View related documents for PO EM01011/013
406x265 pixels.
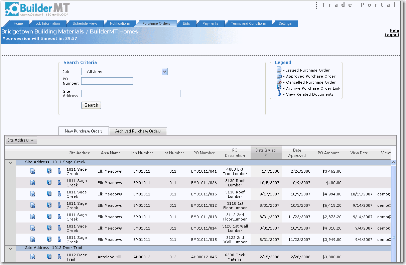point(59,217)
